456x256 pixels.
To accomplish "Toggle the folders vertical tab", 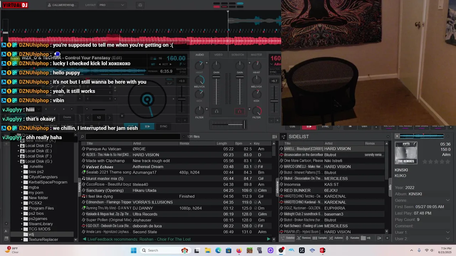I will click(80, 187).
